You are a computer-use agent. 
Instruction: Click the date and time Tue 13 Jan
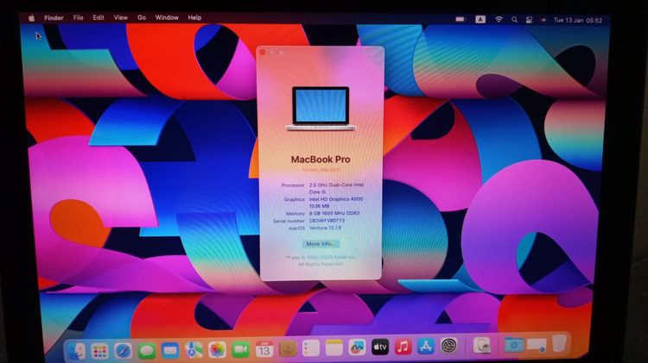pyautogui.click(x=578, y=20)
